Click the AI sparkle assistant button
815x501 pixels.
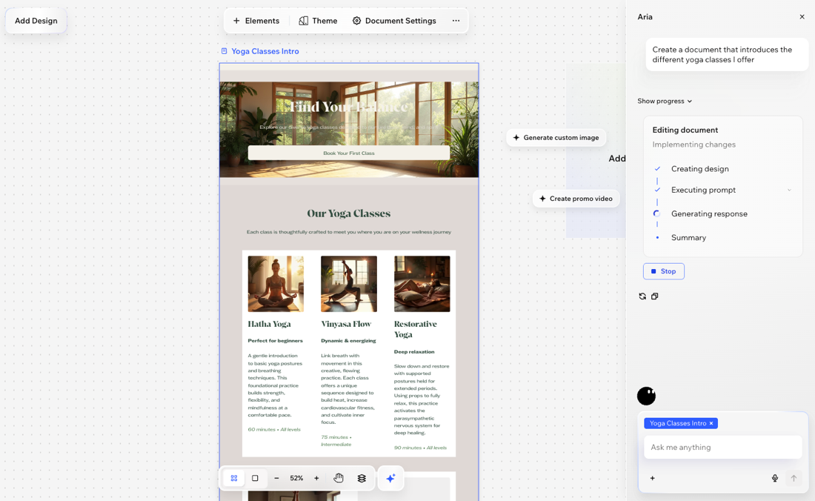tap(390, 478)
